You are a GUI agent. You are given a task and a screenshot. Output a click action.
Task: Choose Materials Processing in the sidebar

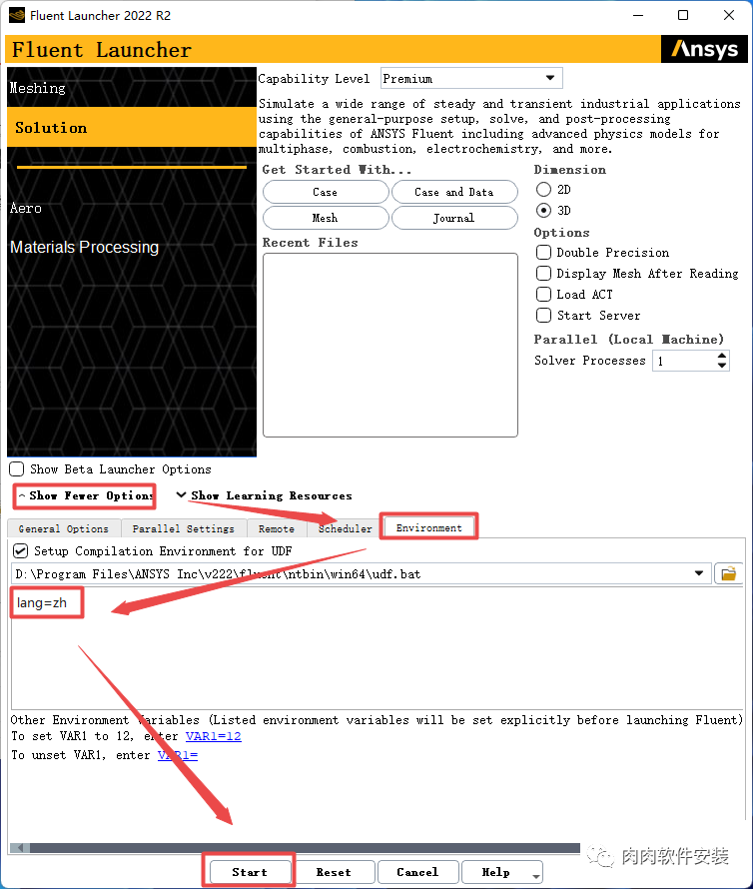tap(84, 247)
